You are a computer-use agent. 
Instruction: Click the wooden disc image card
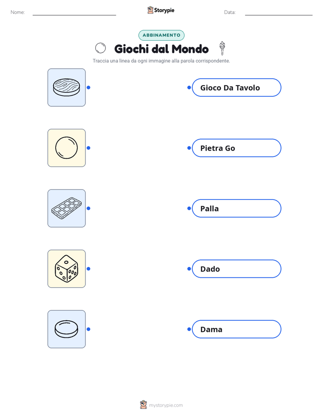pyautogui.click(x=66, y=87)
